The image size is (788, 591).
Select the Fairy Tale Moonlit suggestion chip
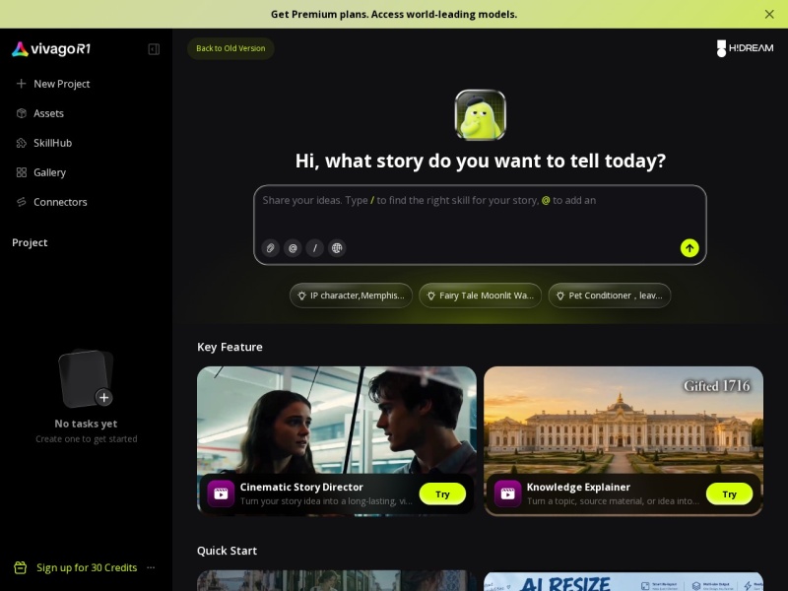(480, 295)
